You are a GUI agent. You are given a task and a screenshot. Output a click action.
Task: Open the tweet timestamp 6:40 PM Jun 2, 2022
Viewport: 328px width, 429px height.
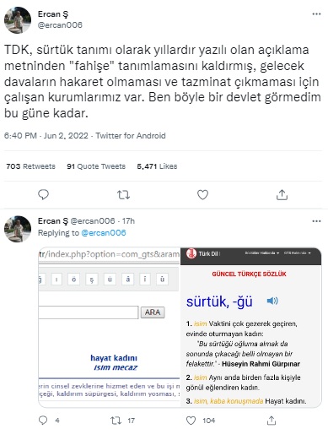click(46, 136)
